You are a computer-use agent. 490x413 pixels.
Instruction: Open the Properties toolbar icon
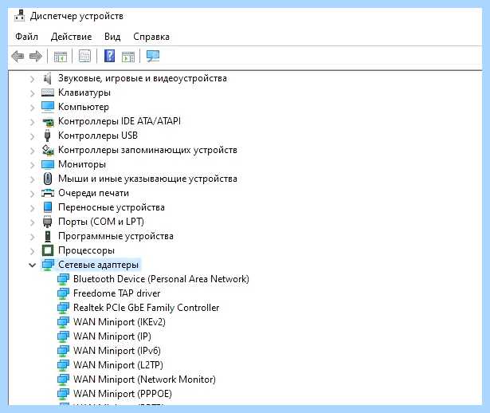tap(84, 57)
